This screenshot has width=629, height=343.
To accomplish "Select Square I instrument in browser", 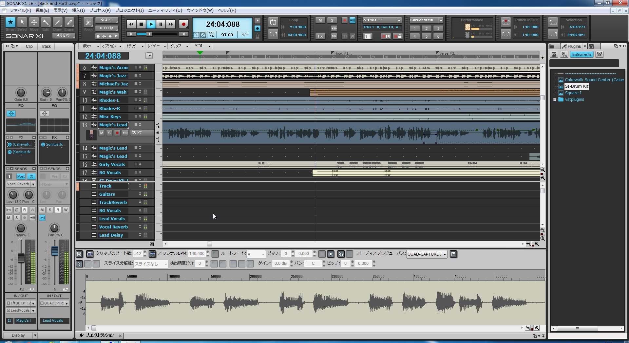I will click(573, 93).
